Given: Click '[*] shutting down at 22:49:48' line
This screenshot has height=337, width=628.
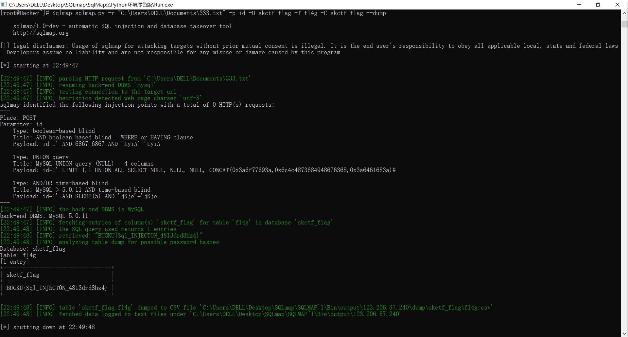Looking at the screenshot, I should pyautogui.click(x=47, y=327).
